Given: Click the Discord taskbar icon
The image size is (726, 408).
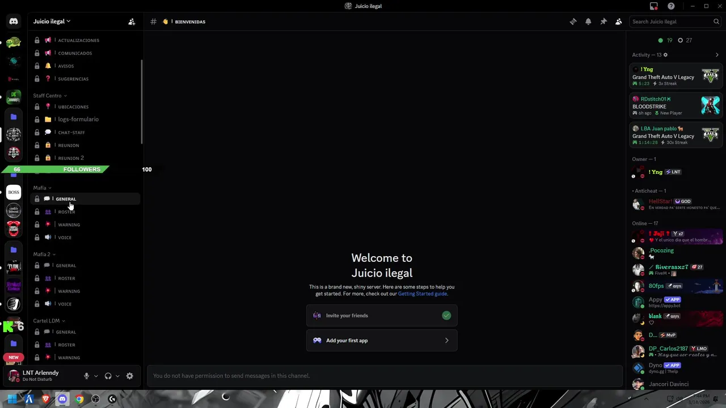Looking at the screenshot, I should (x=62, y=399).
